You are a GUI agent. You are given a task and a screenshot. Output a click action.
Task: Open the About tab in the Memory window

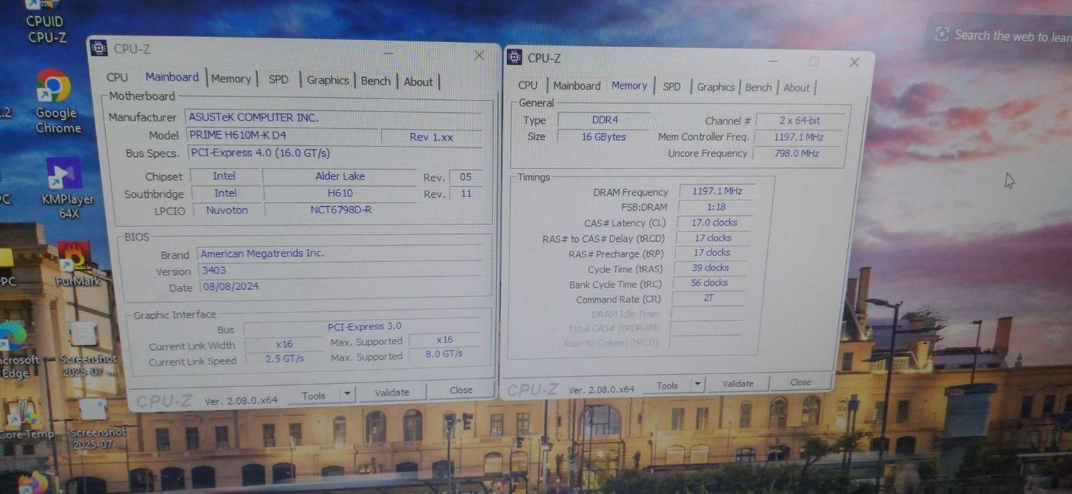796,88
